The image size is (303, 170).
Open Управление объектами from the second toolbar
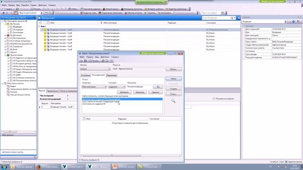coord(111,13)
